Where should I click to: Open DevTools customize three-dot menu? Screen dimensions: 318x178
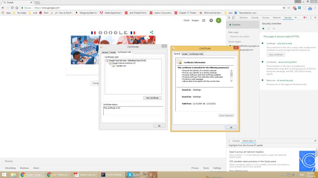point(311,17)
